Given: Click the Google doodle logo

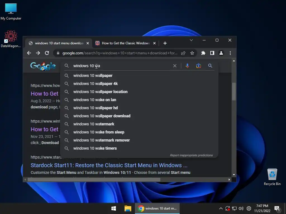Looking at the screenshot, I should (43, 66).
